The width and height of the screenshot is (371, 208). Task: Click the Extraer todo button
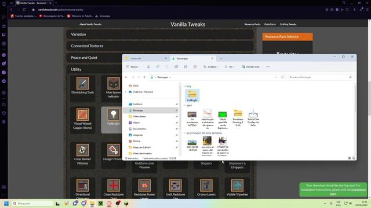pos(250,67)
